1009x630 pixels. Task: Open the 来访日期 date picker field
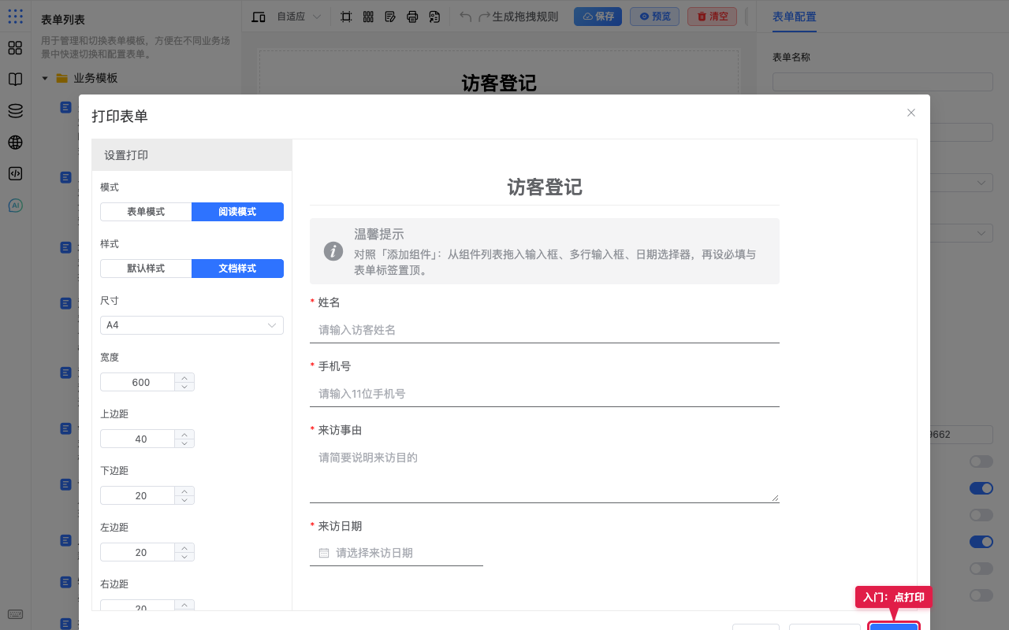[x=397, y=553]
